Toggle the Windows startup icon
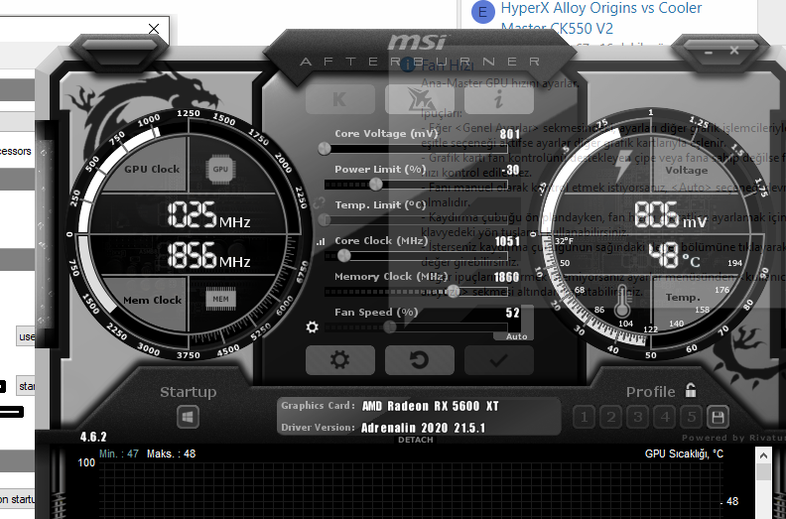This screenshot has width=786, height=519. (x=188, y=417)
